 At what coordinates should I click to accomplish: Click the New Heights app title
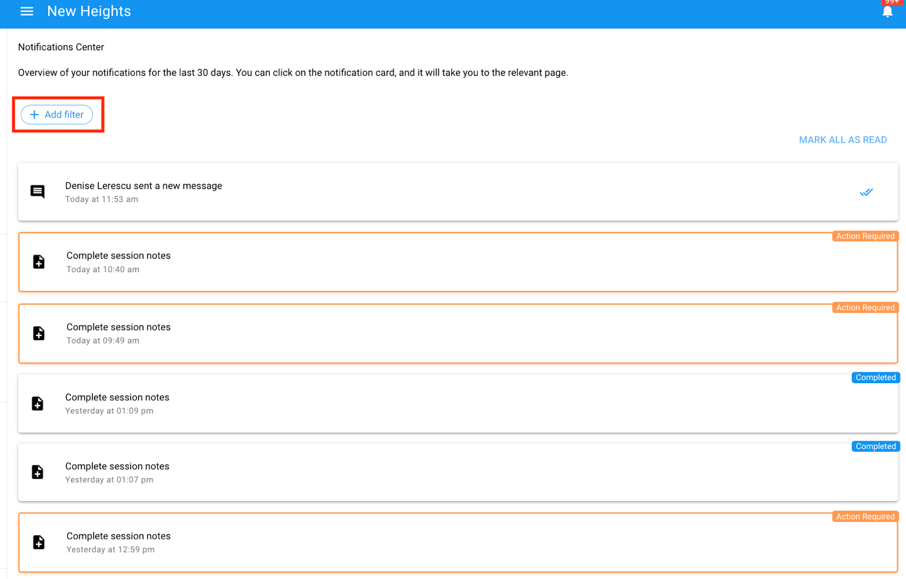89,11
